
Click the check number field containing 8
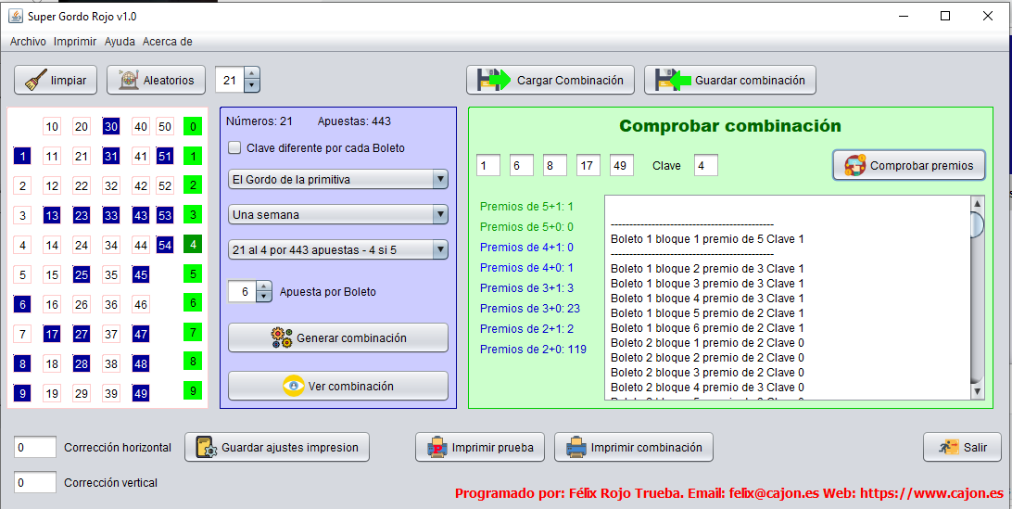pyautogui.click(x=555, y=165)
